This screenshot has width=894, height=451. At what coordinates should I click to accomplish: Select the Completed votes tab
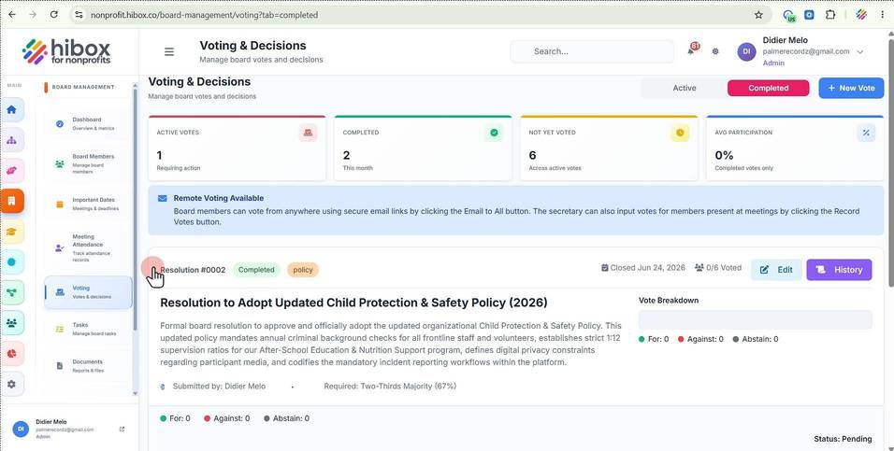coord(768,89)
